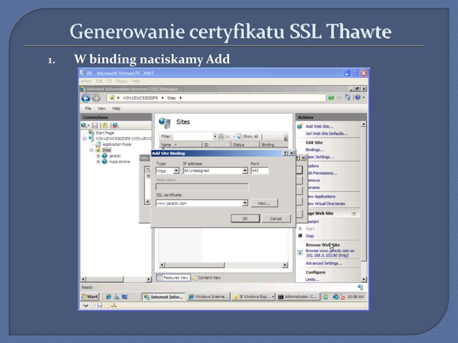This screenshot has height=343, width=458.
Task: Click the network tray icon near the clock
Action: tap(335, 297)
